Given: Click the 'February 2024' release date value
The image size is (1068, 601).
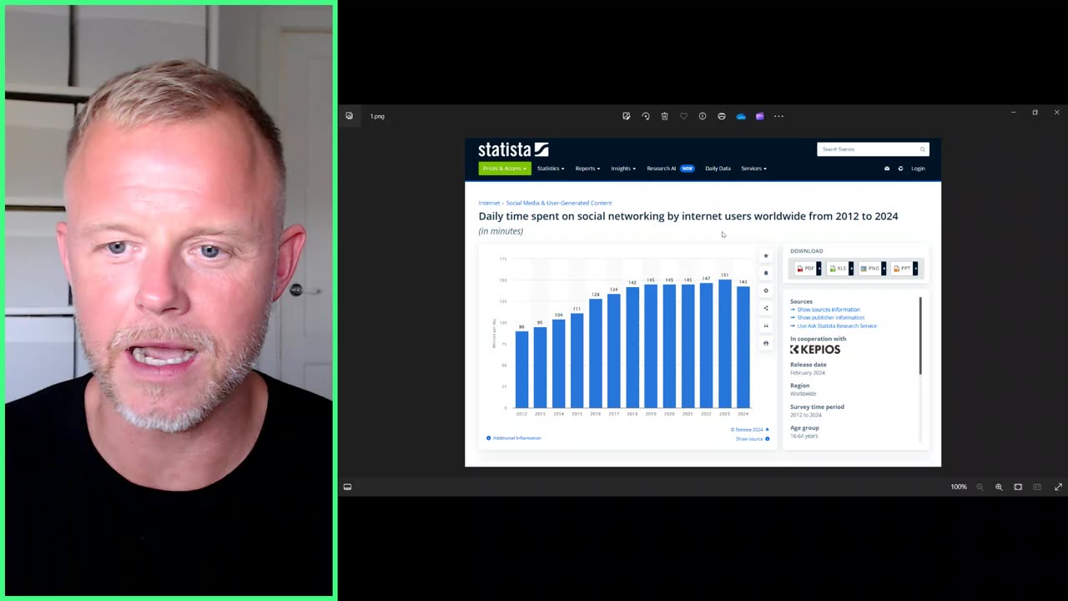Looking at the screenshot, I should (x=808, y=372).
